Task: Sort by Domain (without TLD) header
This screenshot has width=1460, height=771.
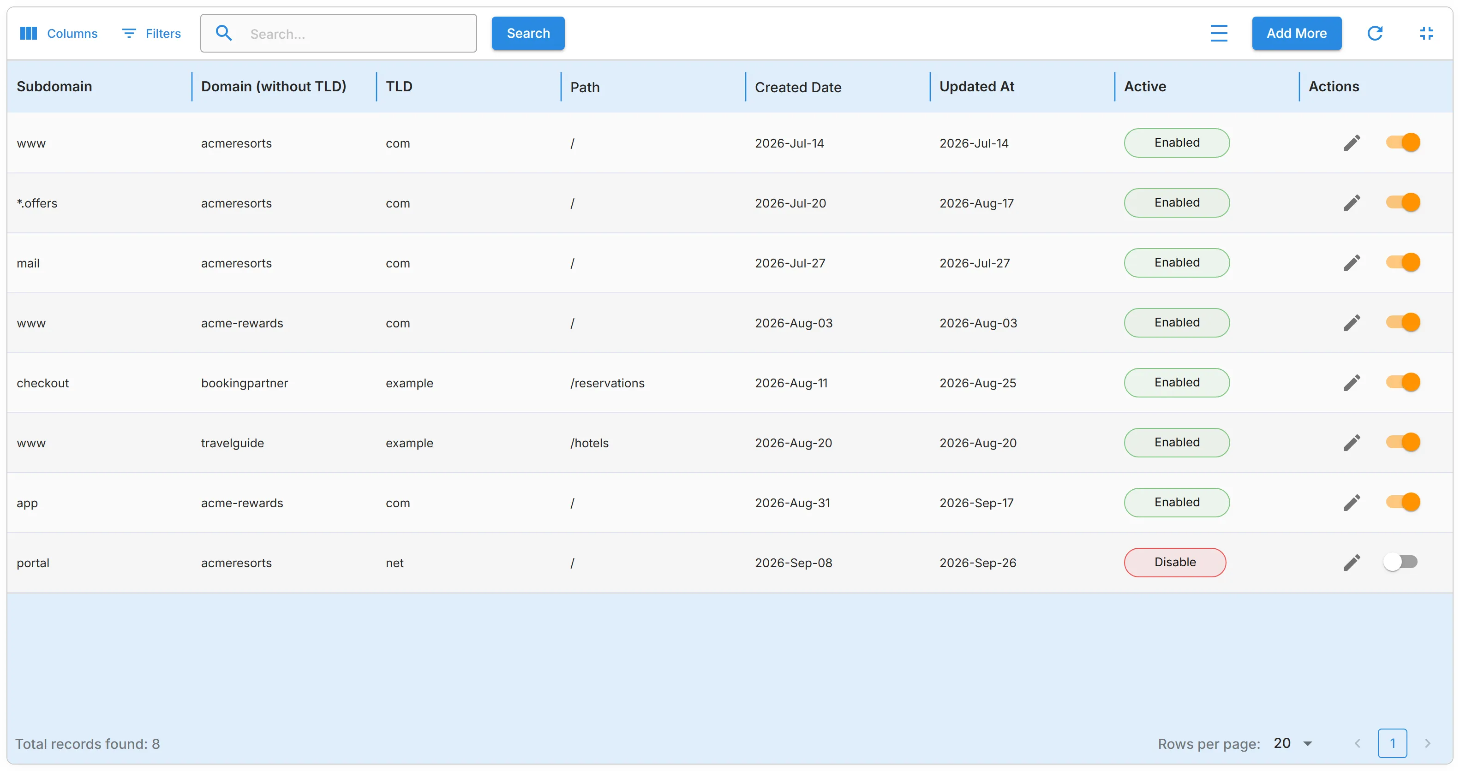Action: pyautogui.click(x=274, y=87)
